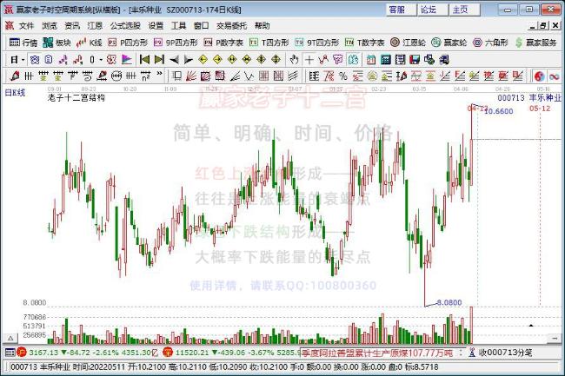Click the horizontal scrollbar handle at bottom-right
This screenshot has height=376, width=565.
[x=555, y=338]
